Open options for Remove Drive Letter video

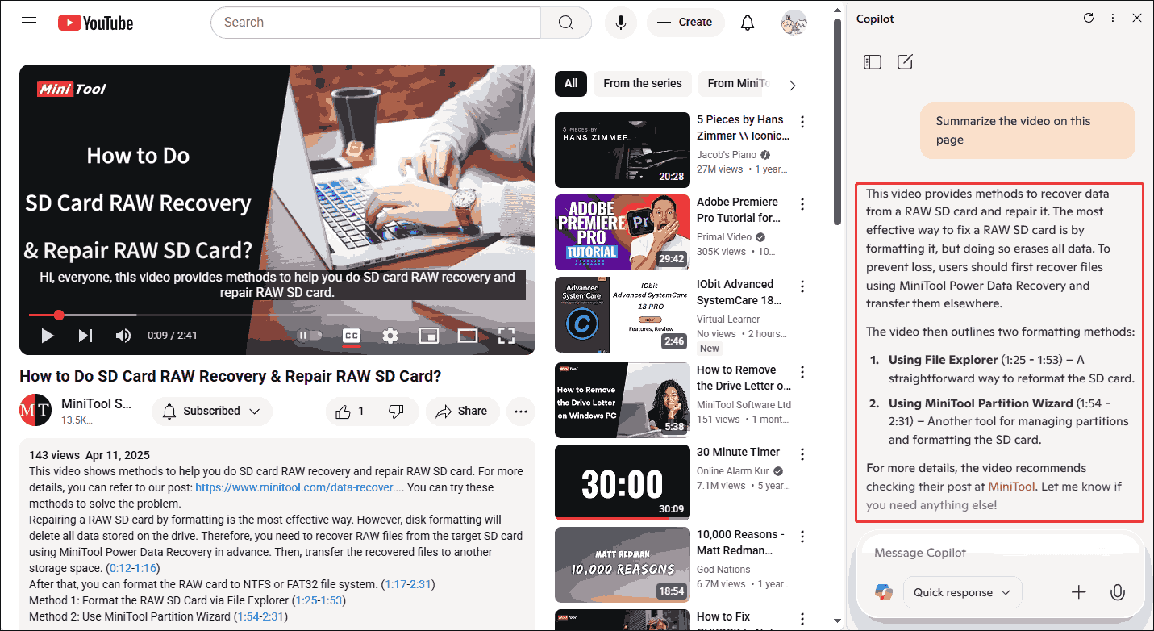pyautogui.click(x=802, y=372)
